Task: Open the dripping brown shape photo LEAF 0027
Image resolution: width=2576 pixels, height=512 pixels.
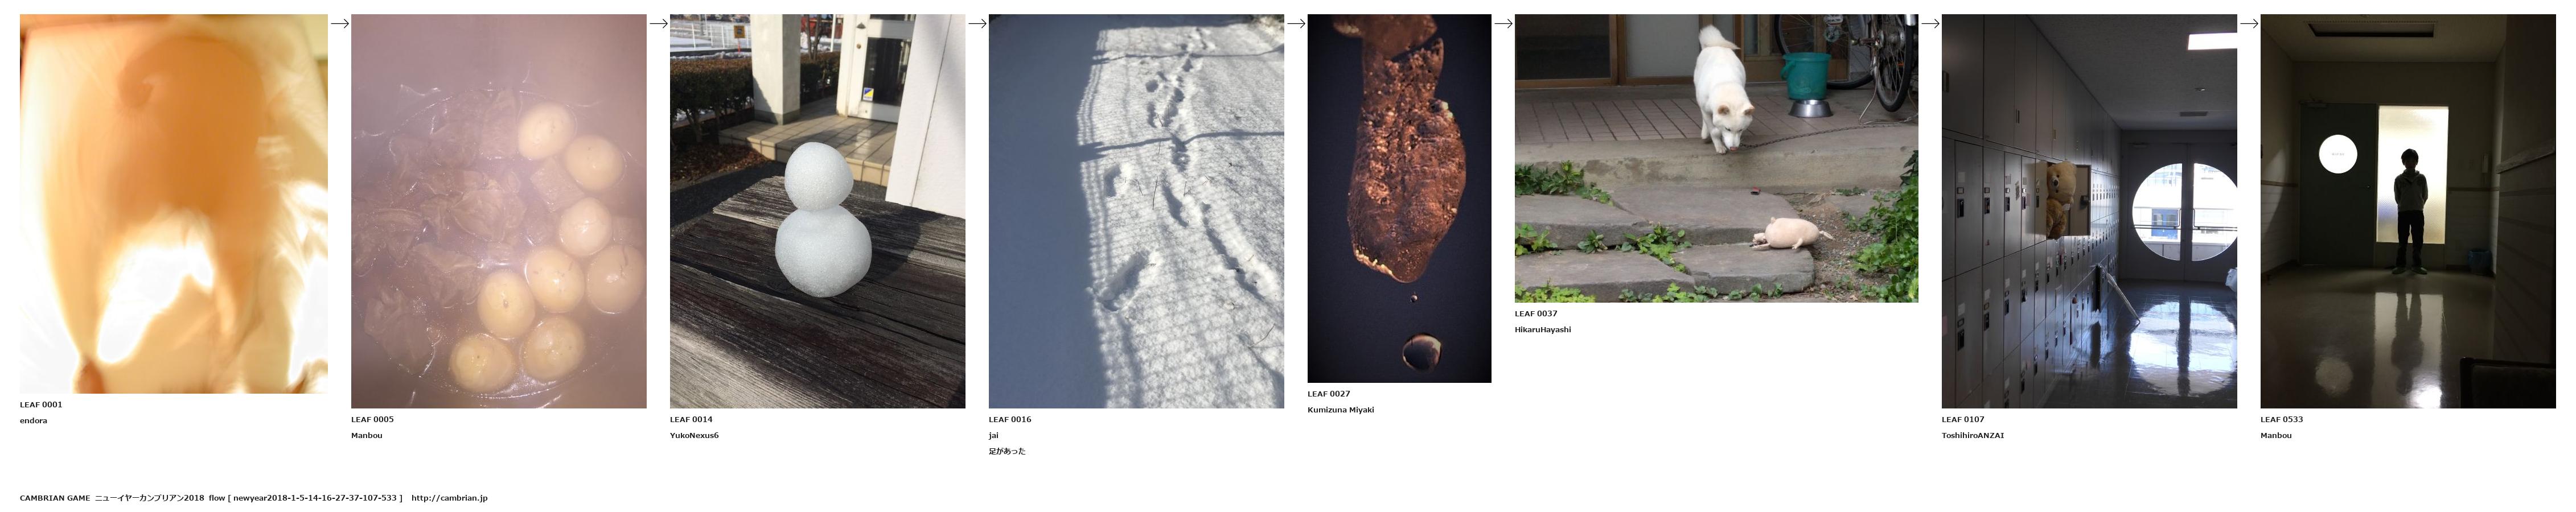Action: (x=1399, y=198)
